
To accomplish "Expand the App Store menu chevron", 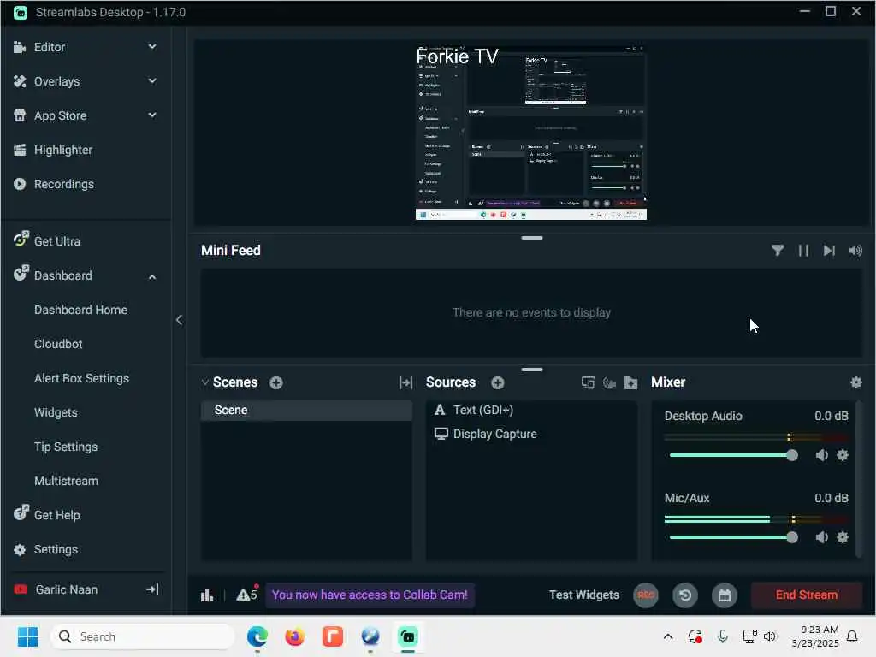I will (x=152, y=115).
